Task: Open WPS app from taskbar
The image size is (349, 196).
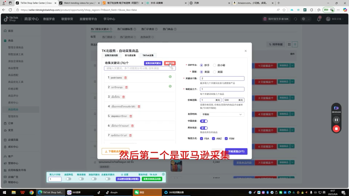Action: click(x=22, y=192)
